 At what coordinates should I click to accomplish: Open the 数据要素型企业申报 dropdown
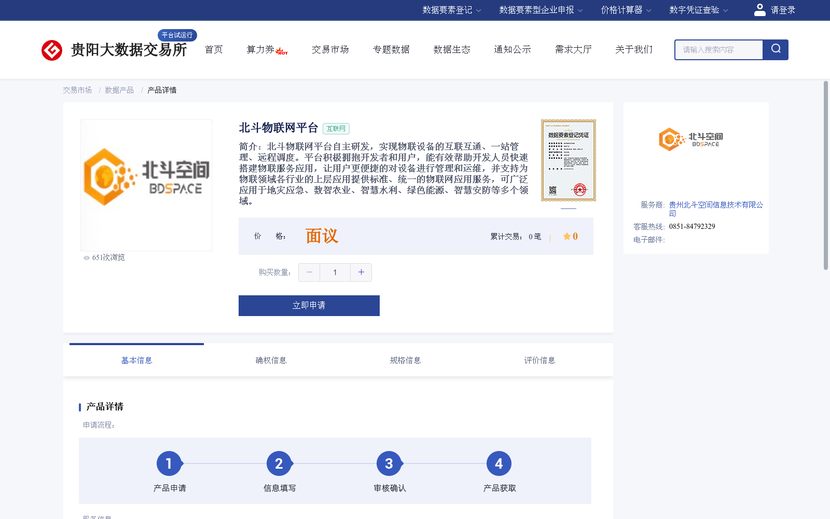[x=541, y=10]
